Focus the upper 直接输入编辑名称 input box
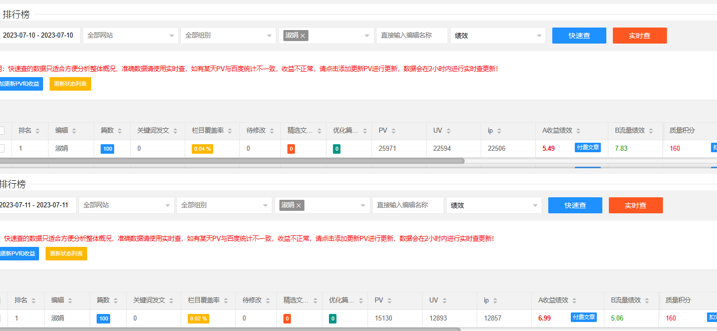 tap(412, 36)
